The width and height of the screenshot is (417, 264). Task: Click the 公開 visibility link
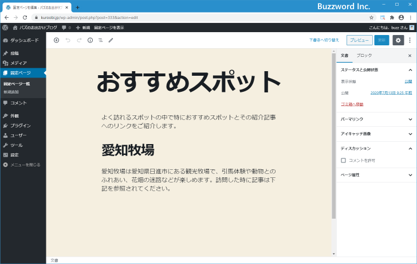[x=408, y=81]
